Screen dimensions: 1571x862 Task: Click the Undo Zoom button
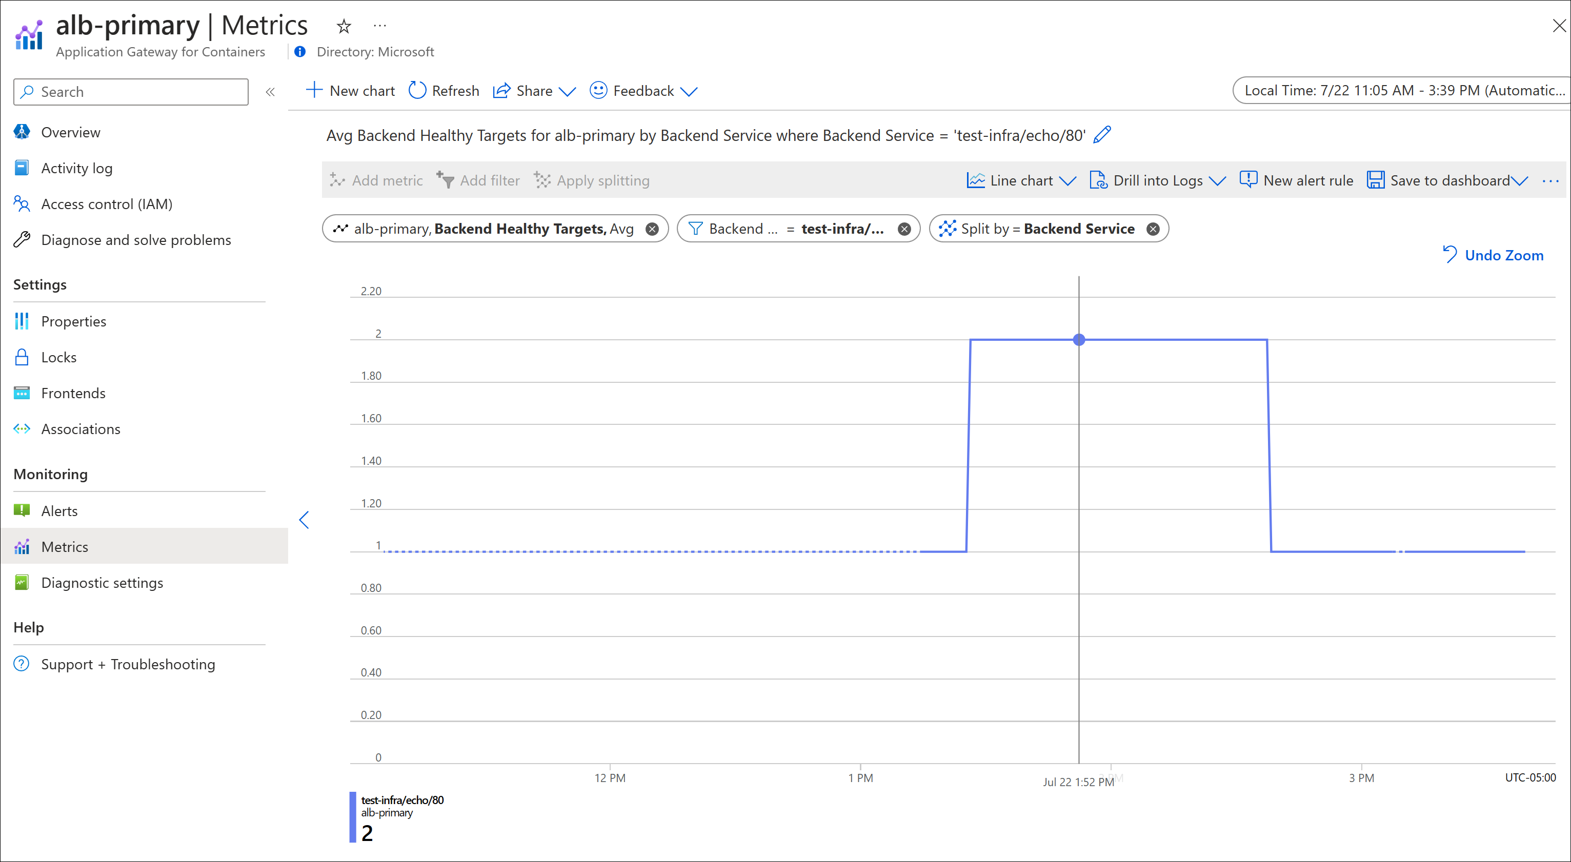click(x=1491, y=255)
